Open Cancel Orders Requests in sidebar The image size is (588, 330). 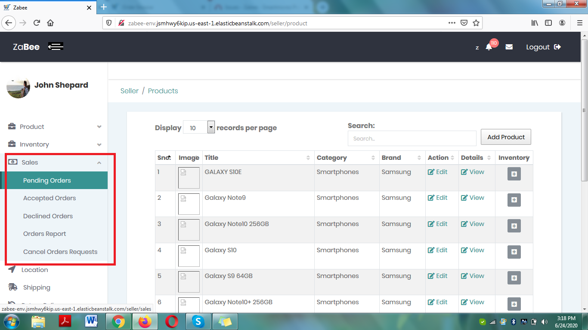pyautogui.click(x=60, y=252)
